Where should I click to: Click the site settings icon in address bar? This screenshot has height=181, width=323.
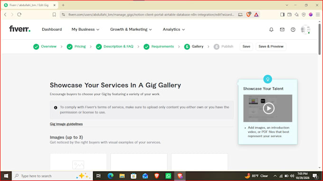[x=64, y=15]
